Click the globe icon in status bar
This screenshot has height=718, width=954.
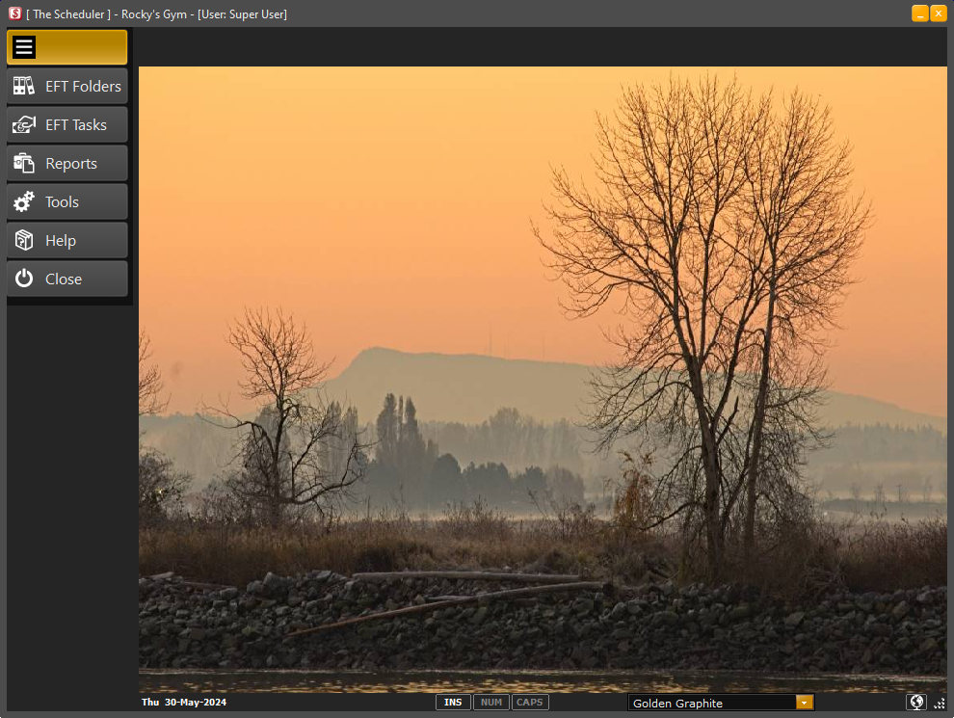pyautogui.click(x=916, y=703)
